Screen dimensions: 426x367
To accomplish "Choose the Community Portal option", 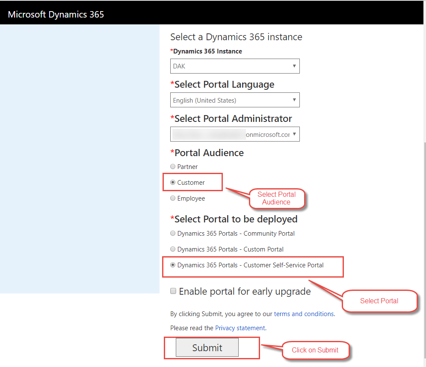I will (173, 234).
